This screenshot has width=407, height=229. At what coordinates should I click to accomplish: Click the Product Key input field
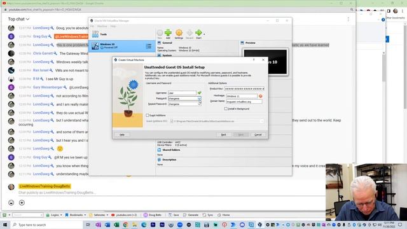244,89
